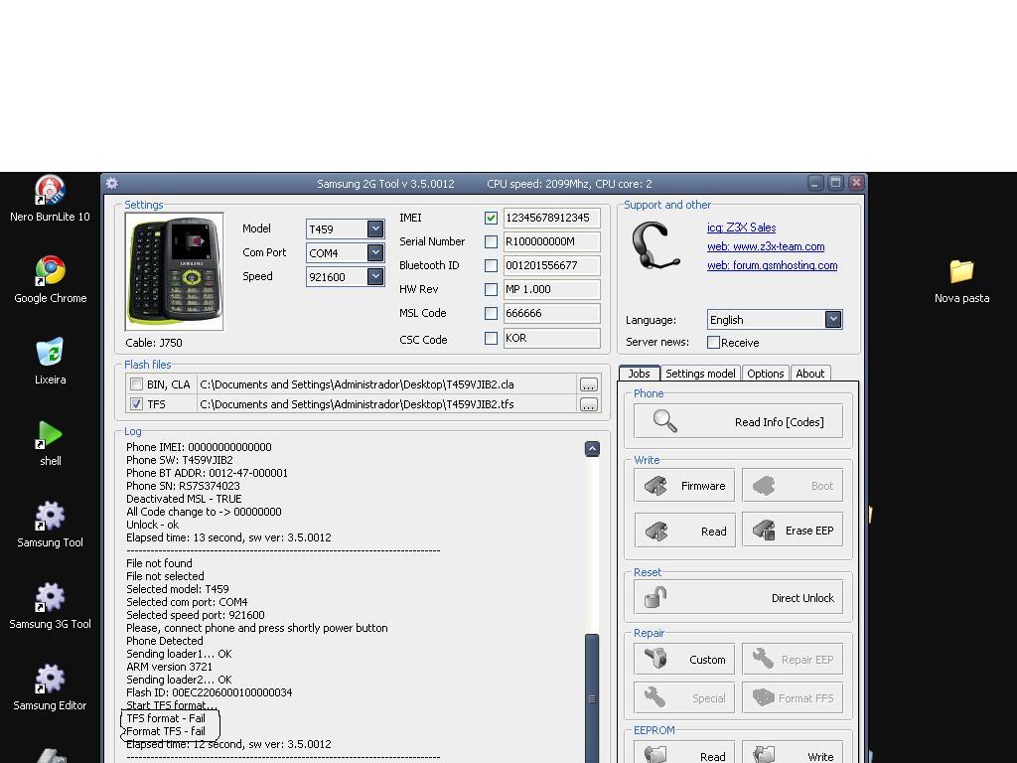Select the Samsung 3G Tool desktop shortcut
The width and height of the screenshot is (1017, 763).
coord(50,607)
